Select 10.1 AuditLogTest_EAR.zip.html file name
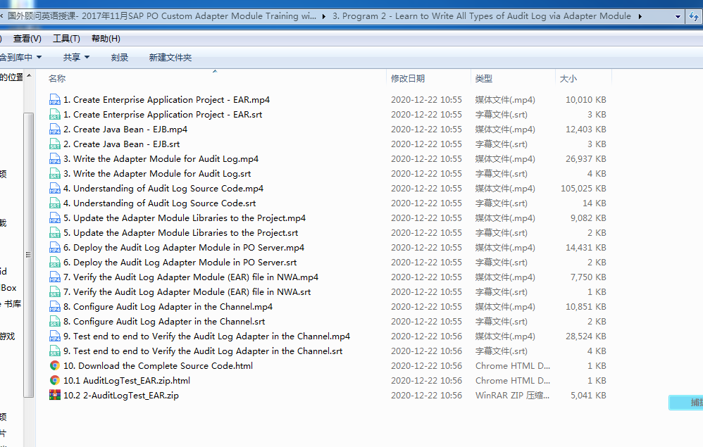This screenshot has width=703, height=447. click(x=127, y=380)
